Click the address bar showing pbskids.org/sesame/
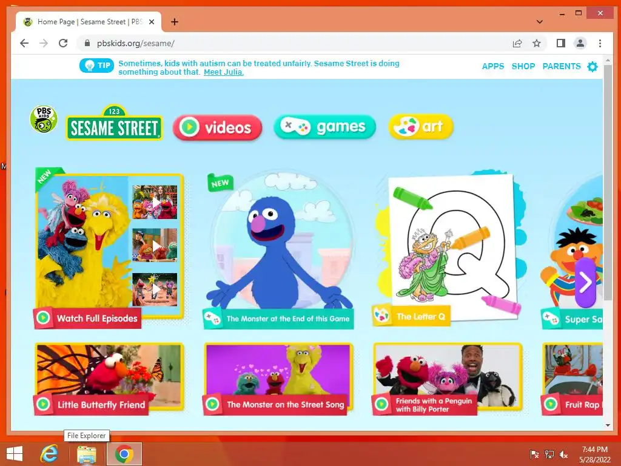Screen dimensions: 621x466 [x=293, y=43]
